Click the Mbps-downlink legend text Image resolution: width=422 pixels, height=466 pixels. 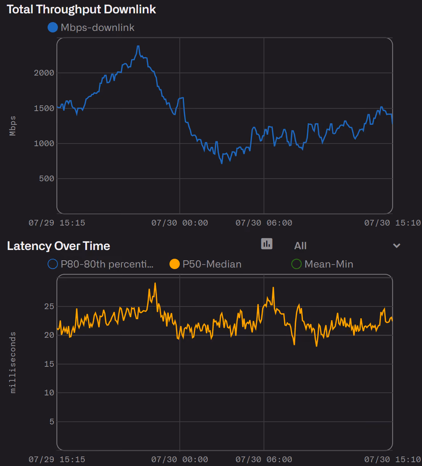pyautogui.click(x=98, y=27)
